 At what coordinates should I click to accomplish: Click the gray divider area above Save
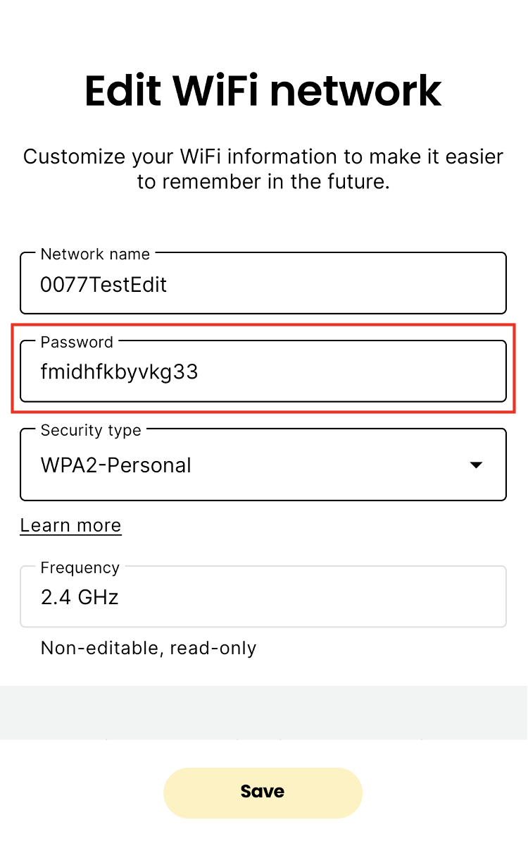(x=263, y=712)
